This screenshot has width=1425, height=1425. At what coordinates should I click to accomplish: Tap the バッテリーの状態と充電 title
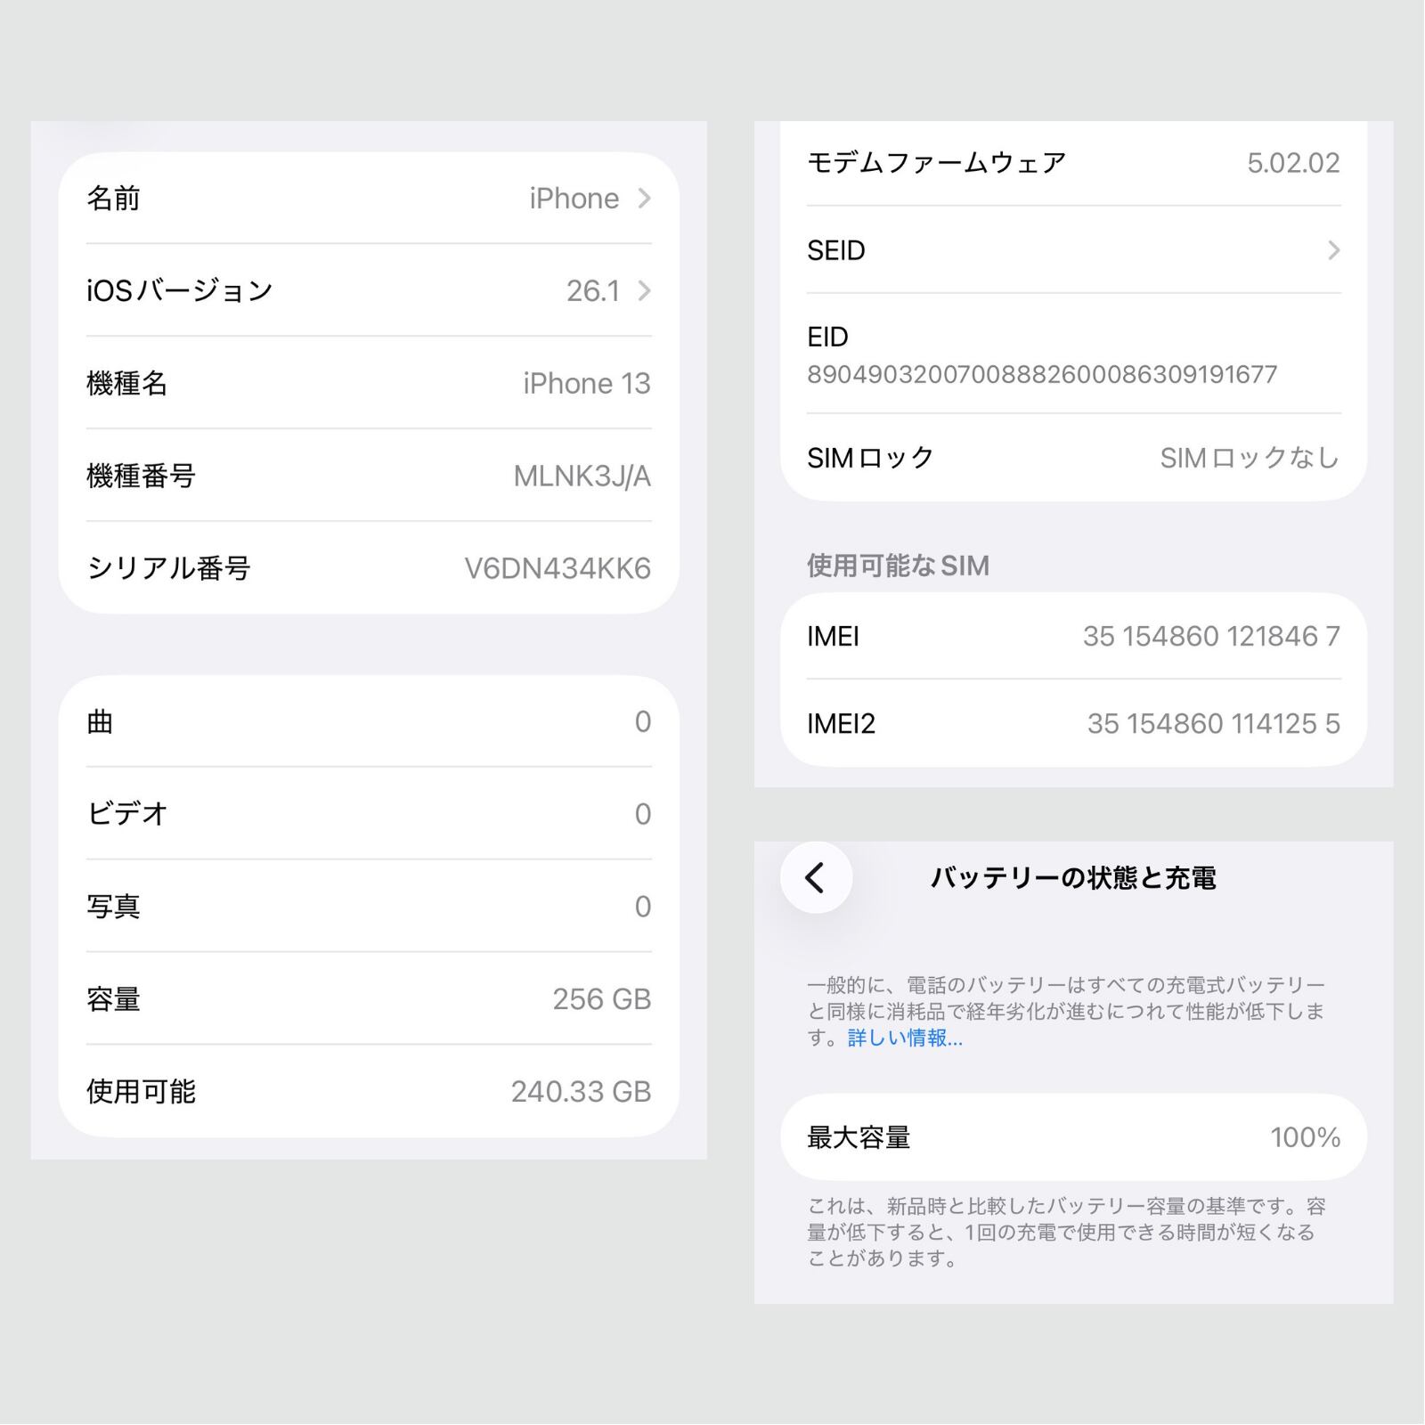(1073, 878)
